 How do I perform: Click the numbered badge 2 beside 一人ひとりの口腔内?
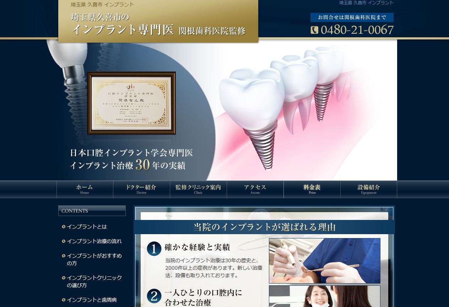click(x=153, y=296)
